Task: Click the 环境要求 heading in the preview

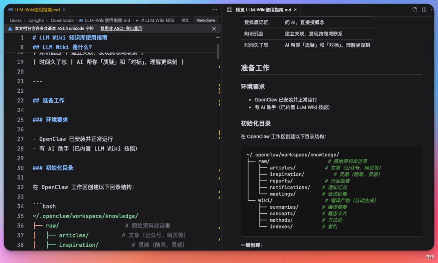Action: (x=253, y=87)
